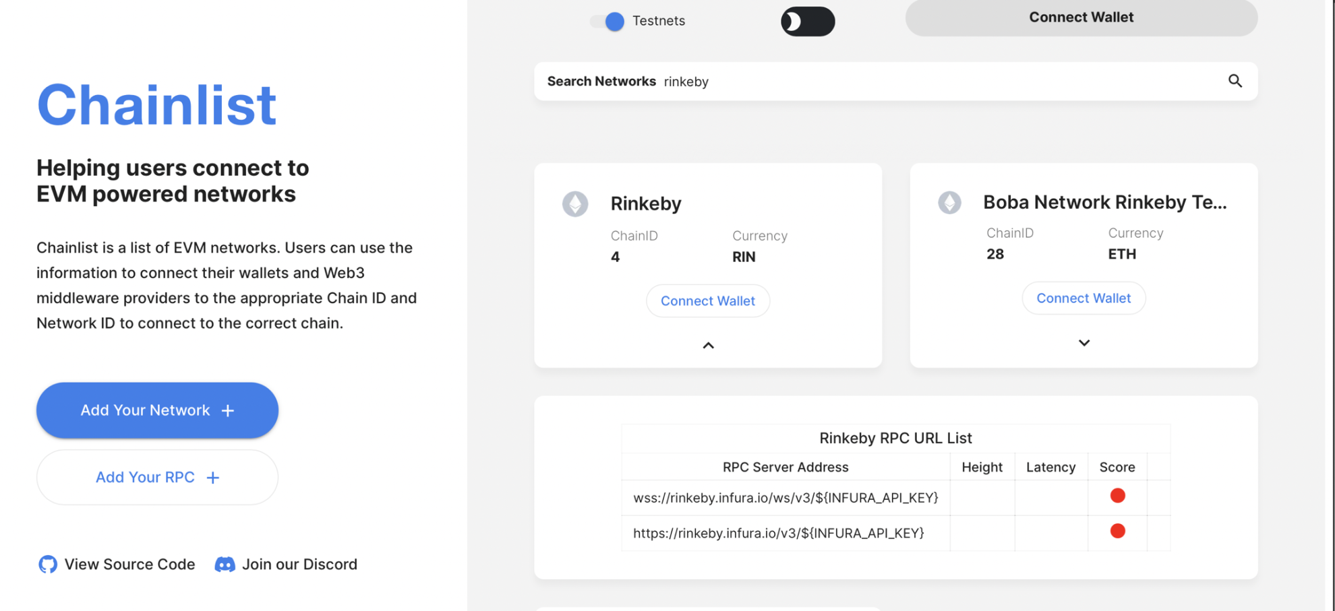Toggle the dark mode switch

pos(808,21)
